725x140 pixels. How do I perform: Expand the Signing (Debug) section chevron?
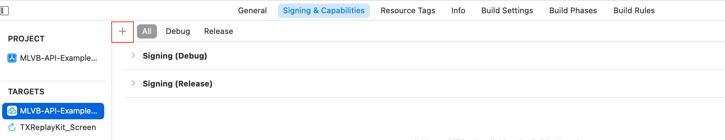click(133, 55)
